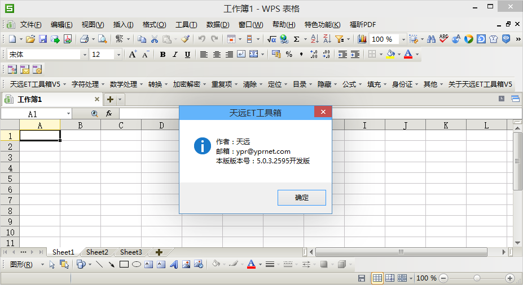Toggle Bold formatting

(x=163, y=54)
